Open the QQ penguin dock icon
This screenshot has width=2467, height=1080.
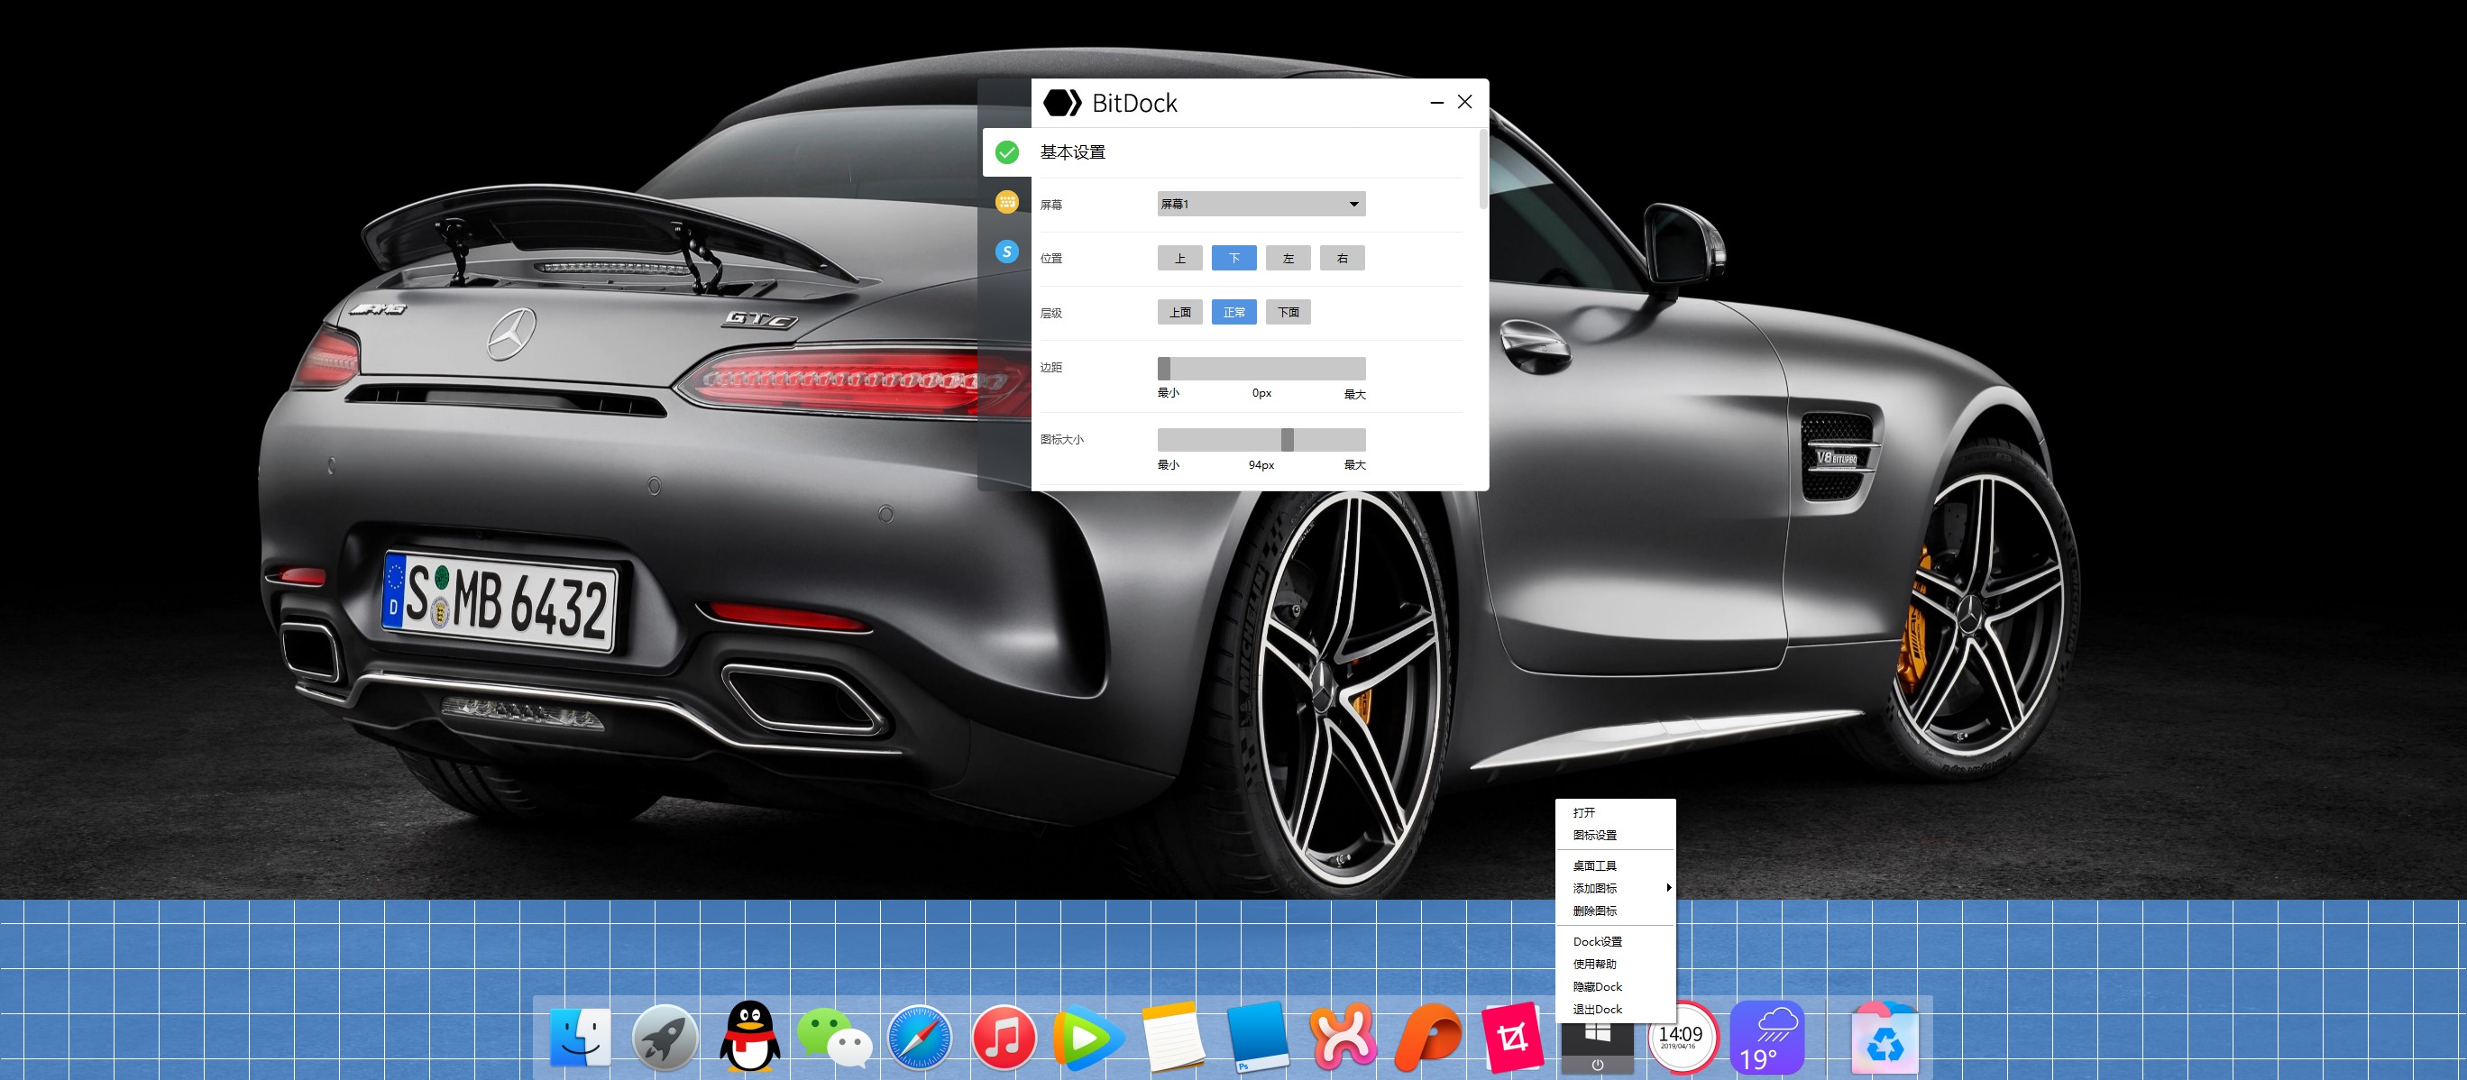click(x=749, y=1036)
